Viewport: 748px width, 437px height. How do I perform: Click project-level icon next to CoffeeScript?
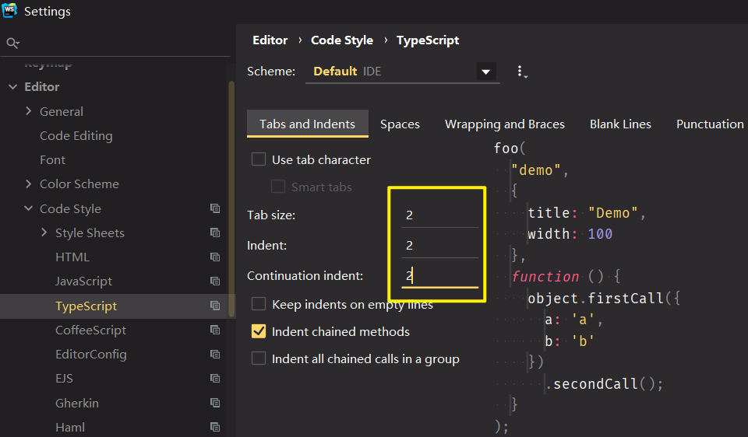point(215,330)
